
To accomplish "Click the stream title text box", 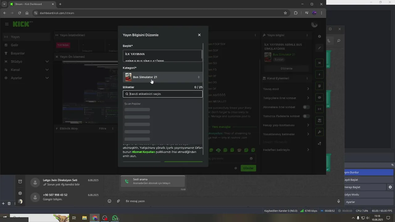I will pyautogui.click(x=163, y=56).
